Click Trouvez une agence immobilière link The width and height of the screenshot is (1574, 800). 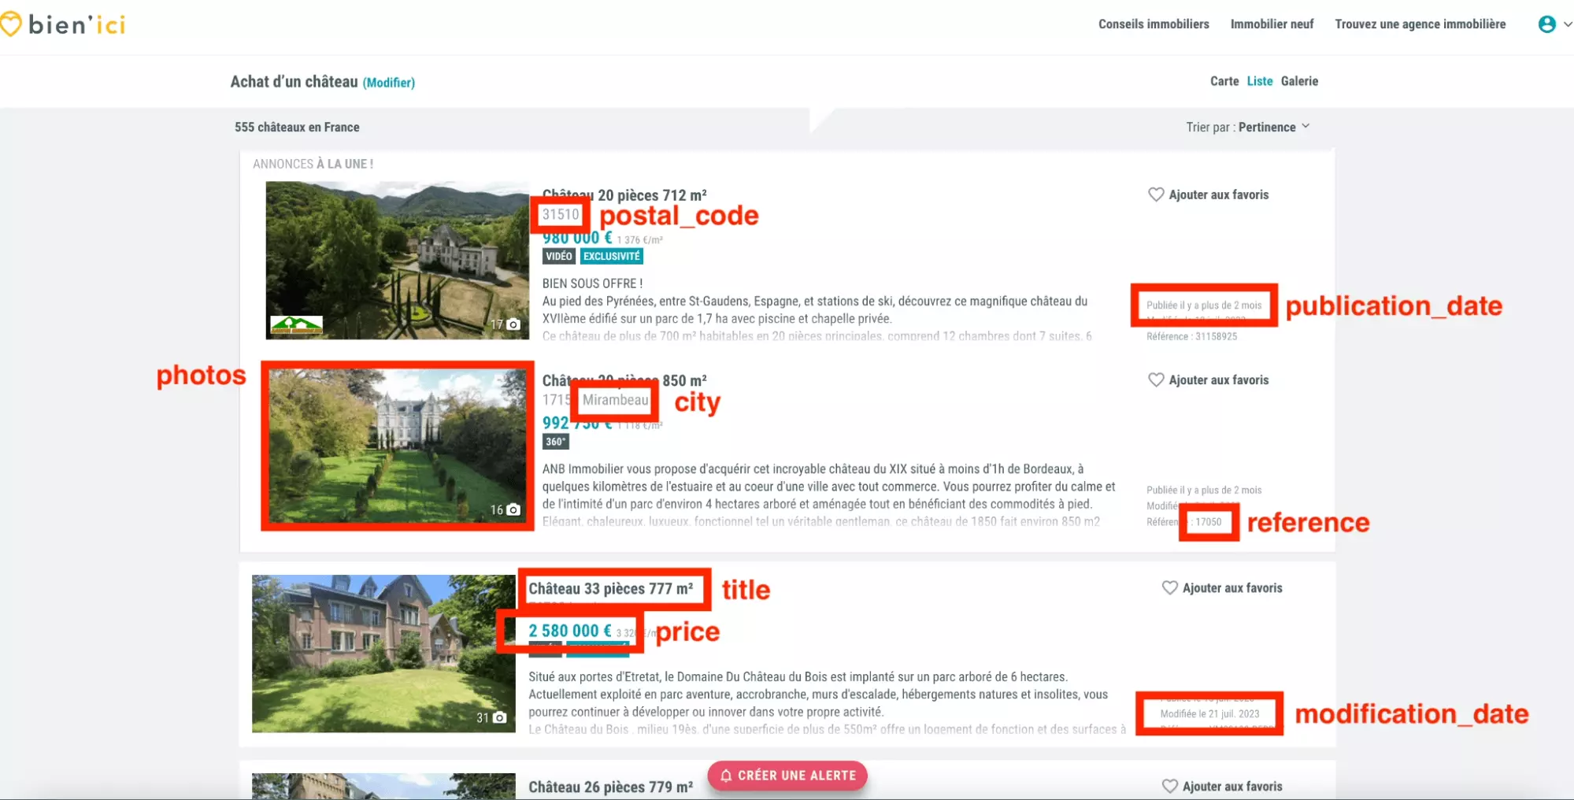[x=1420, y=24]
